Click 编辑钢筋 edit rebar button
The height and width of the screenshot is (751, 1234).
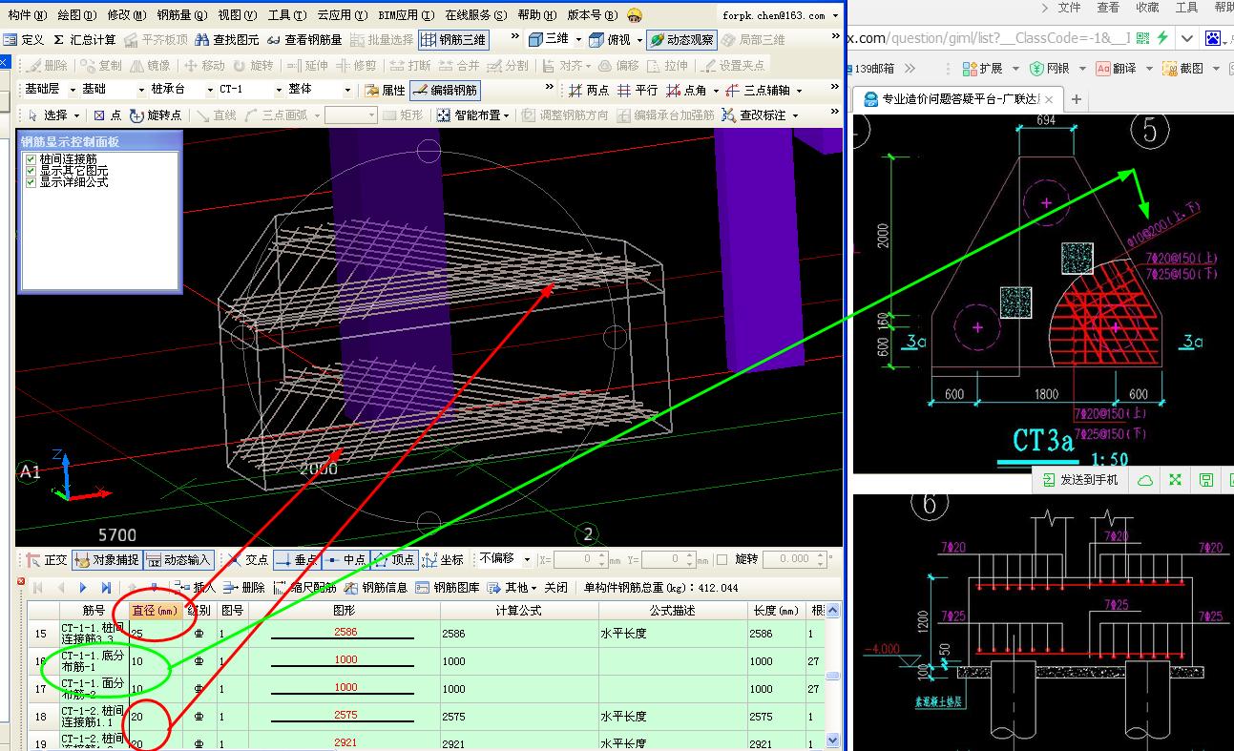click(446, 90)
